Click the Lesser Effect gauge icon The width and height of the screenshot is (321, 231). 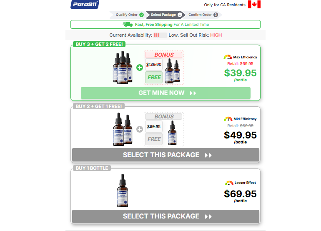229,183
